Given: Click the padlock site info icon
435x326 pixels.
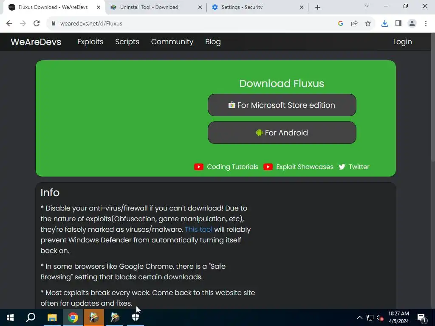Looking at the screenshot, I should [x=54, y=24].
